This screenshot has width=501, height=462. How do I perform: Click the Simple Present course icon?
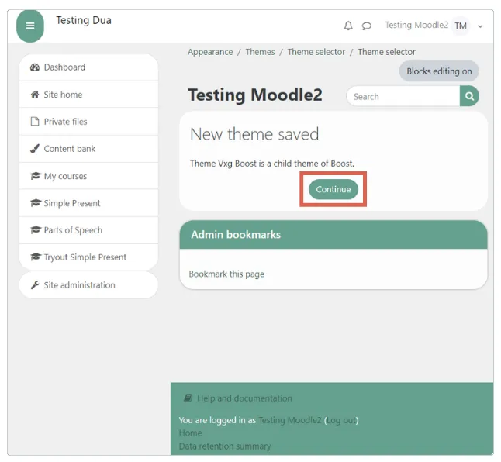[x=36, y=203]
